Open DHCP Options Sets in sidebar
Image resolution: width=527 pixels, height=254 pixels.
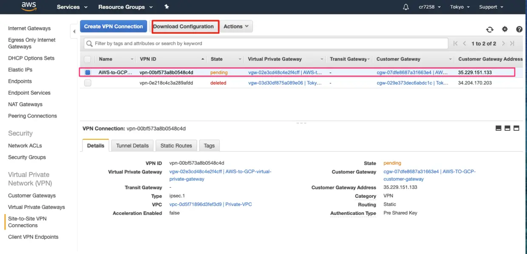pos(31,58)
